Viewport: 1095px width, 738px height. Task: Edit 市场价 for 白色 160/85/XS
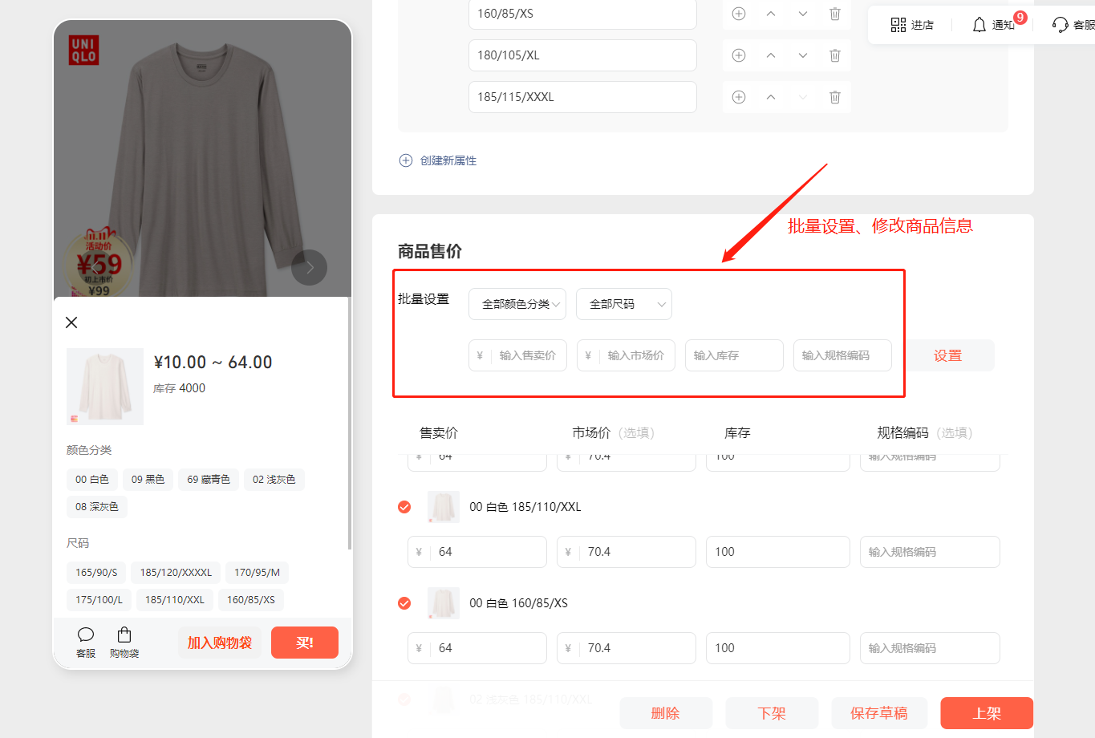click(627, 648)
